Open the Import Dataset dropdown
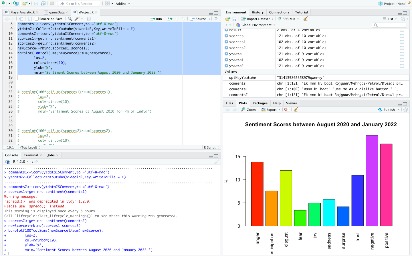 pyautogui.click(x=257, y=19)
